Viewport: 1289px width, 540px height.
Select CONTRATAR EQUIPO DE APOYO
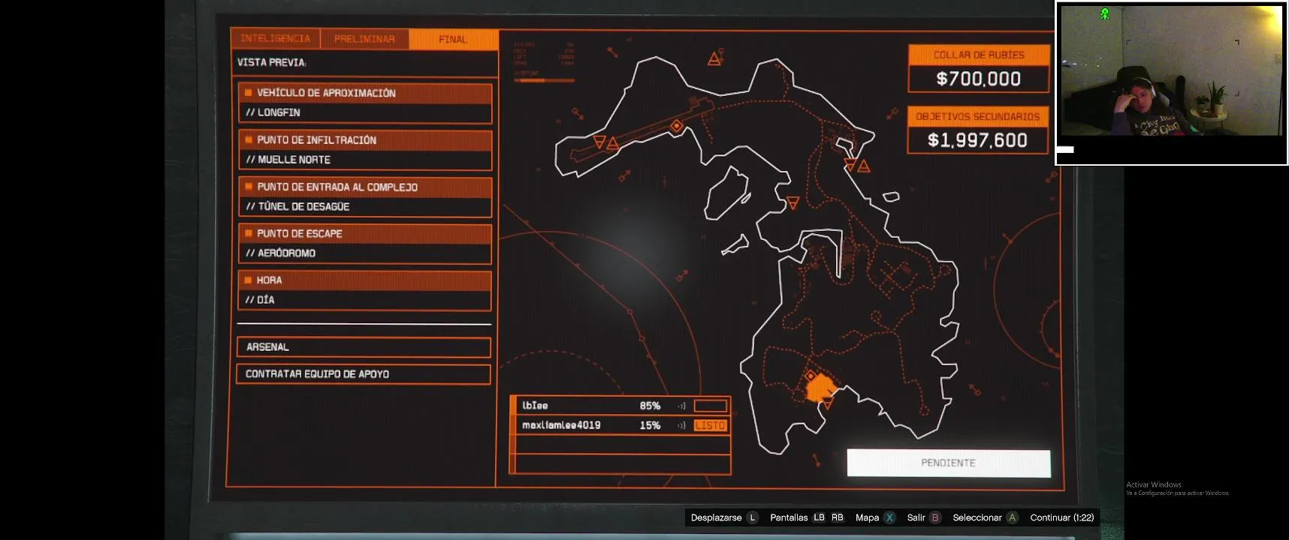click(364, 374)
